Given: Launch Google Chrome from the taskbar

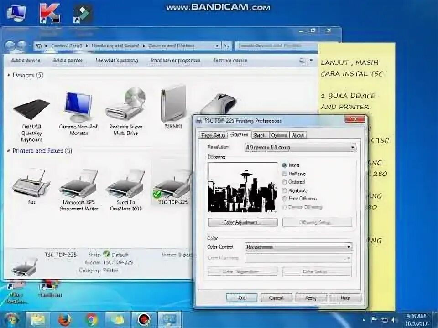Looking at the screenshot, I should pos(91,320).
